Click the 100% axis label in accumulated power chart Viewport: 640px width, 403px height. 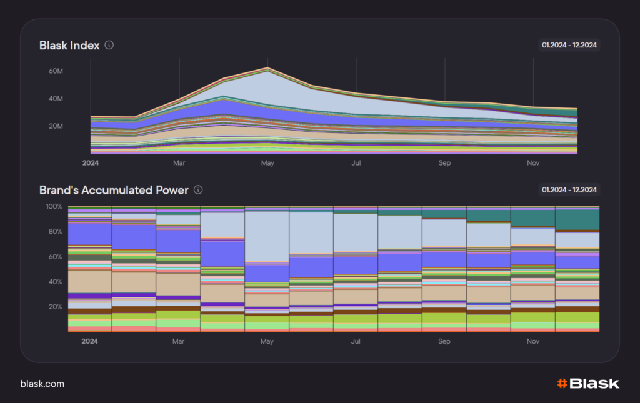pyautogui.click(x=54, y=206)
